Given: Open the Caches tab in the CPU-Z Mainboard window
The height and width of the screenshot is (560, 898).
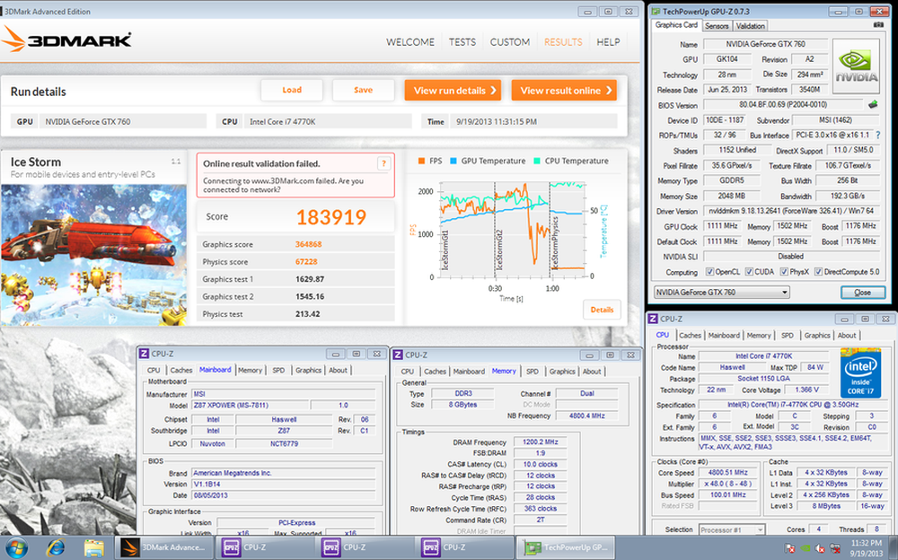Looking at the screenshot, I should click(181, 371).
